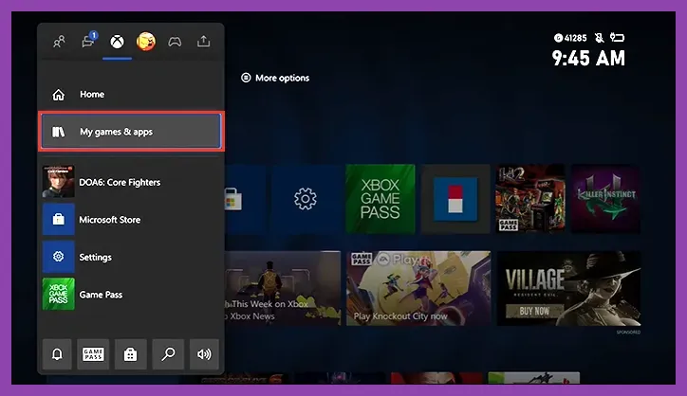Screen dimensions: 687x396
Task: Click the My games & apps library icon
Action: [58, 132]
